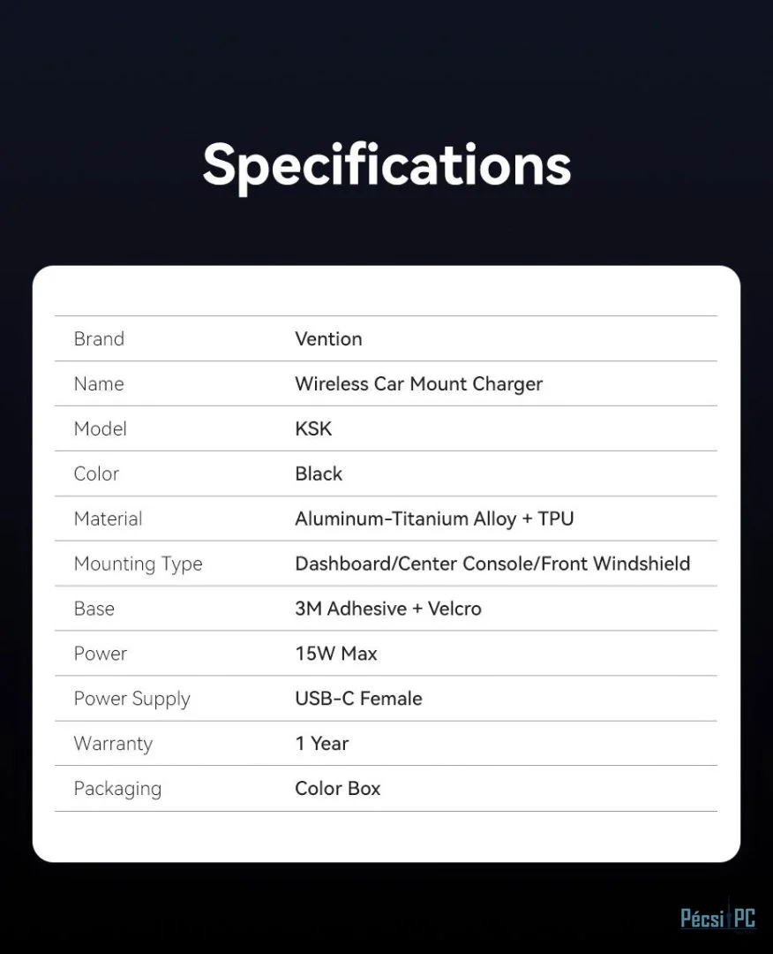The image size is (773, 954).
Task: Click the PécsiPC watermark logo
Action: 717,918
